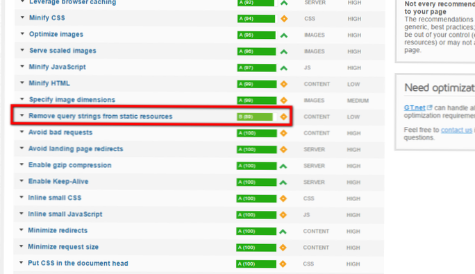Click the green up arrow for Minimize redirects
This screenshot has height=274, width=475.
[x=283, y=232]
